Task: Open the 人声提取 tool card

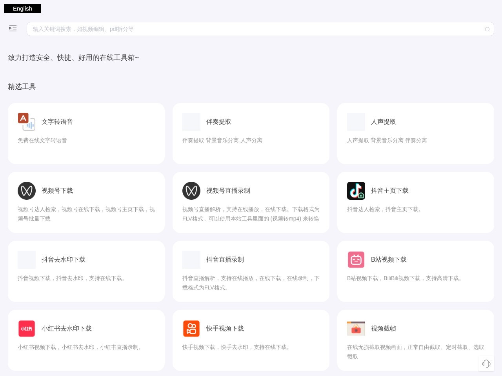Action: pos(416,134)
